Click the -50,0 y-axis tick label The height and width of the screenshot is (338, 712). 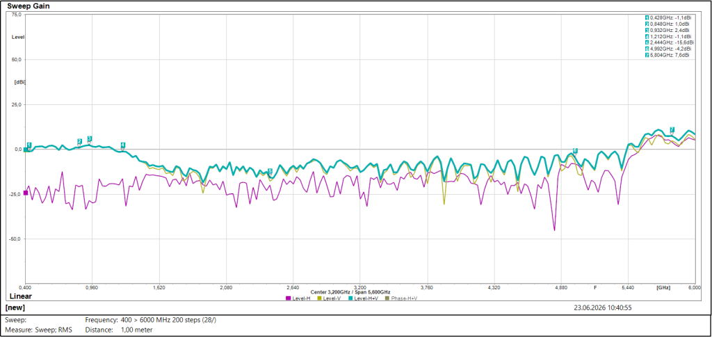[x=15, y=239]
